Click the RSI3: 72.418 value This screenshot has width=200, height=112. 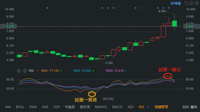115,71
